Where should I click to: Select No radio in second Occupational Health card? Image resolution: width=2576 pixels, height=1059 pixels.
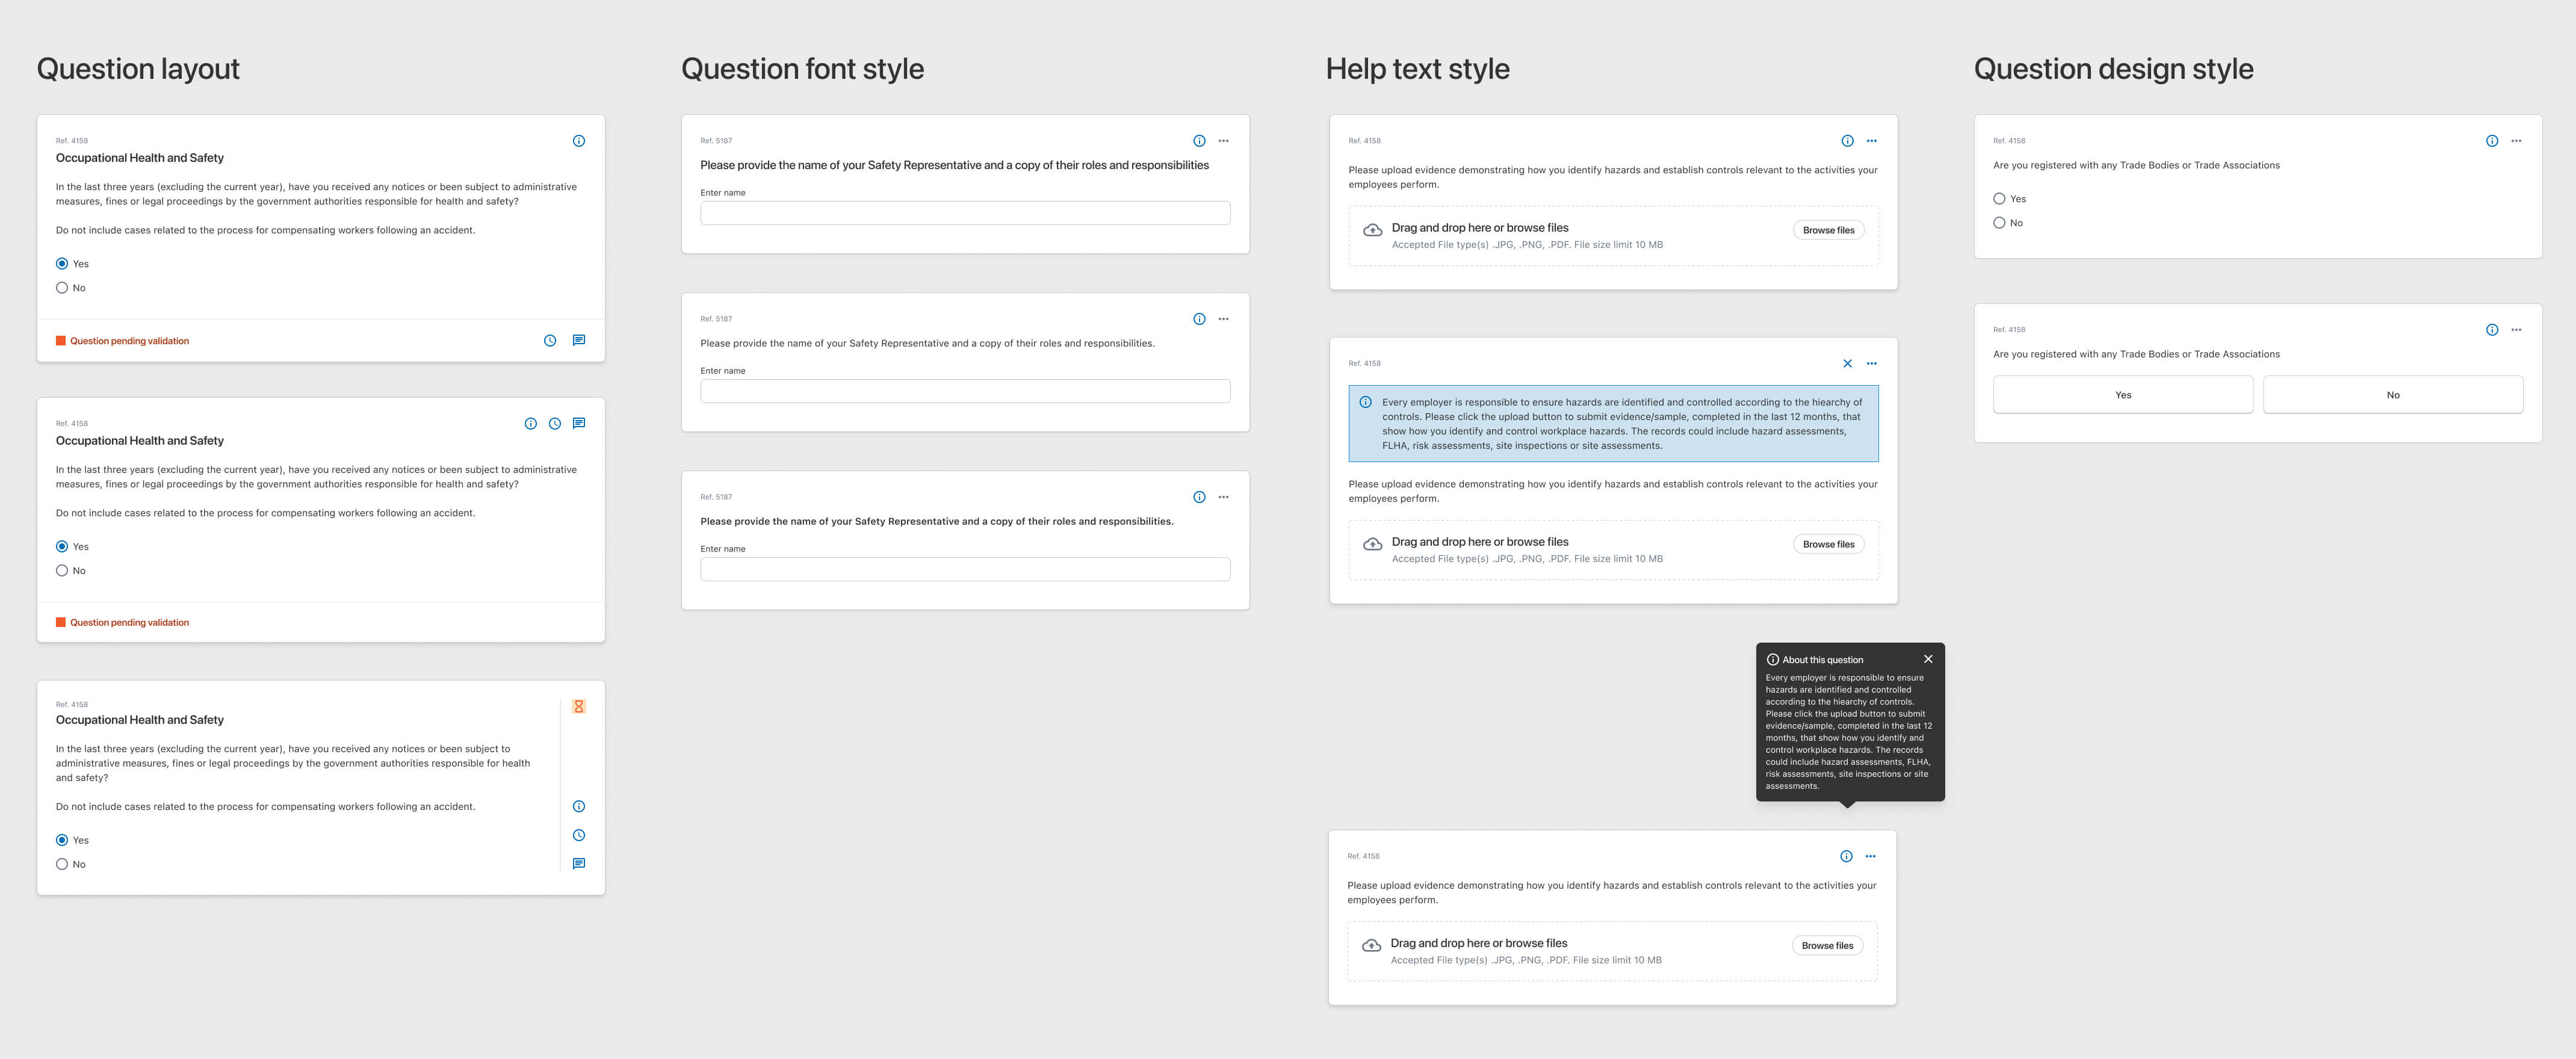click(62, 571)
